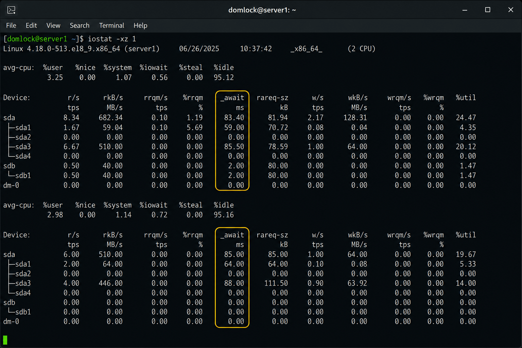Click r/s value 6.00
Image resolution: width=522 pixels, height=348 pixels.
pos(71,255)
